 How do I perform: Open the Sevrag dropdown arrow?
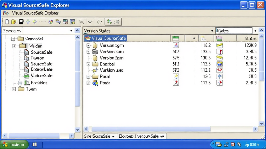coord(71,31)
